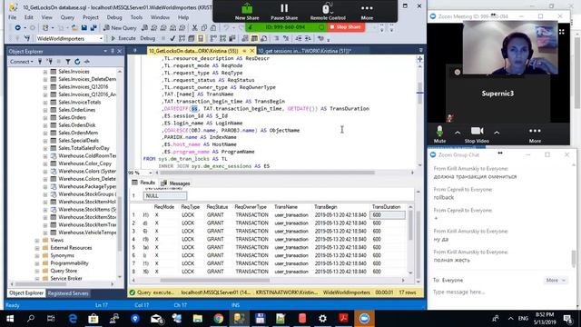The height and width of the screenshot is (327, 581).
Task: Switch to the Results tab
Action: point(143,183)
